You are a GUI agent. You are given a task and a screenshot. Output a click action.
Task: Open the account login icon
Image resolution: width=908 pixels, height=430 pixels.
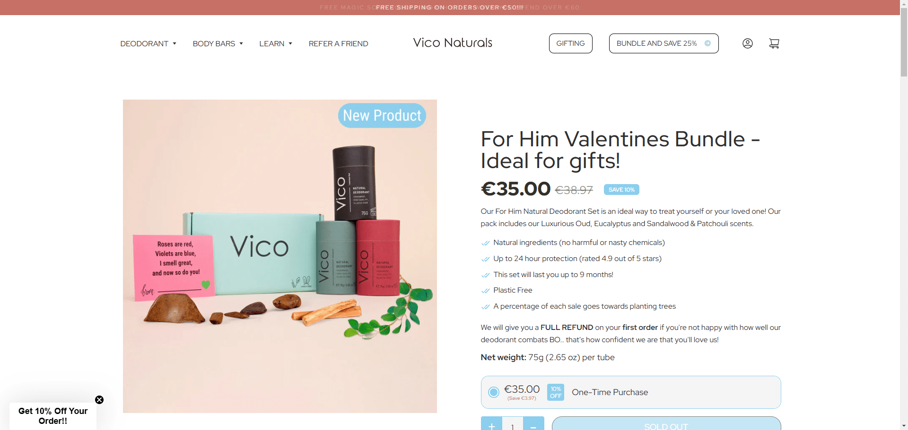[747, 43]
